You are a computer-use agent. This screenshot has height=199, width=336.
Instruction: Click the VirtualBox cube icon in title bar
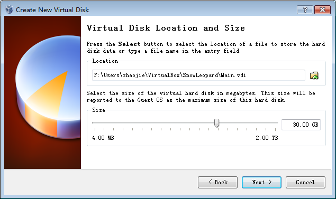9,10
